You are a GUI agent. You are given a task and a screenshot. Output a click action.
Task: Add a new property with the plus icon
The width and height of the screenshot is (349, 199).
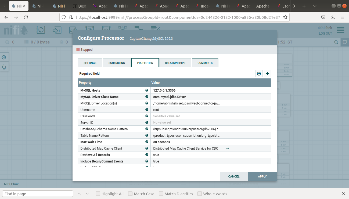(267, 73)
